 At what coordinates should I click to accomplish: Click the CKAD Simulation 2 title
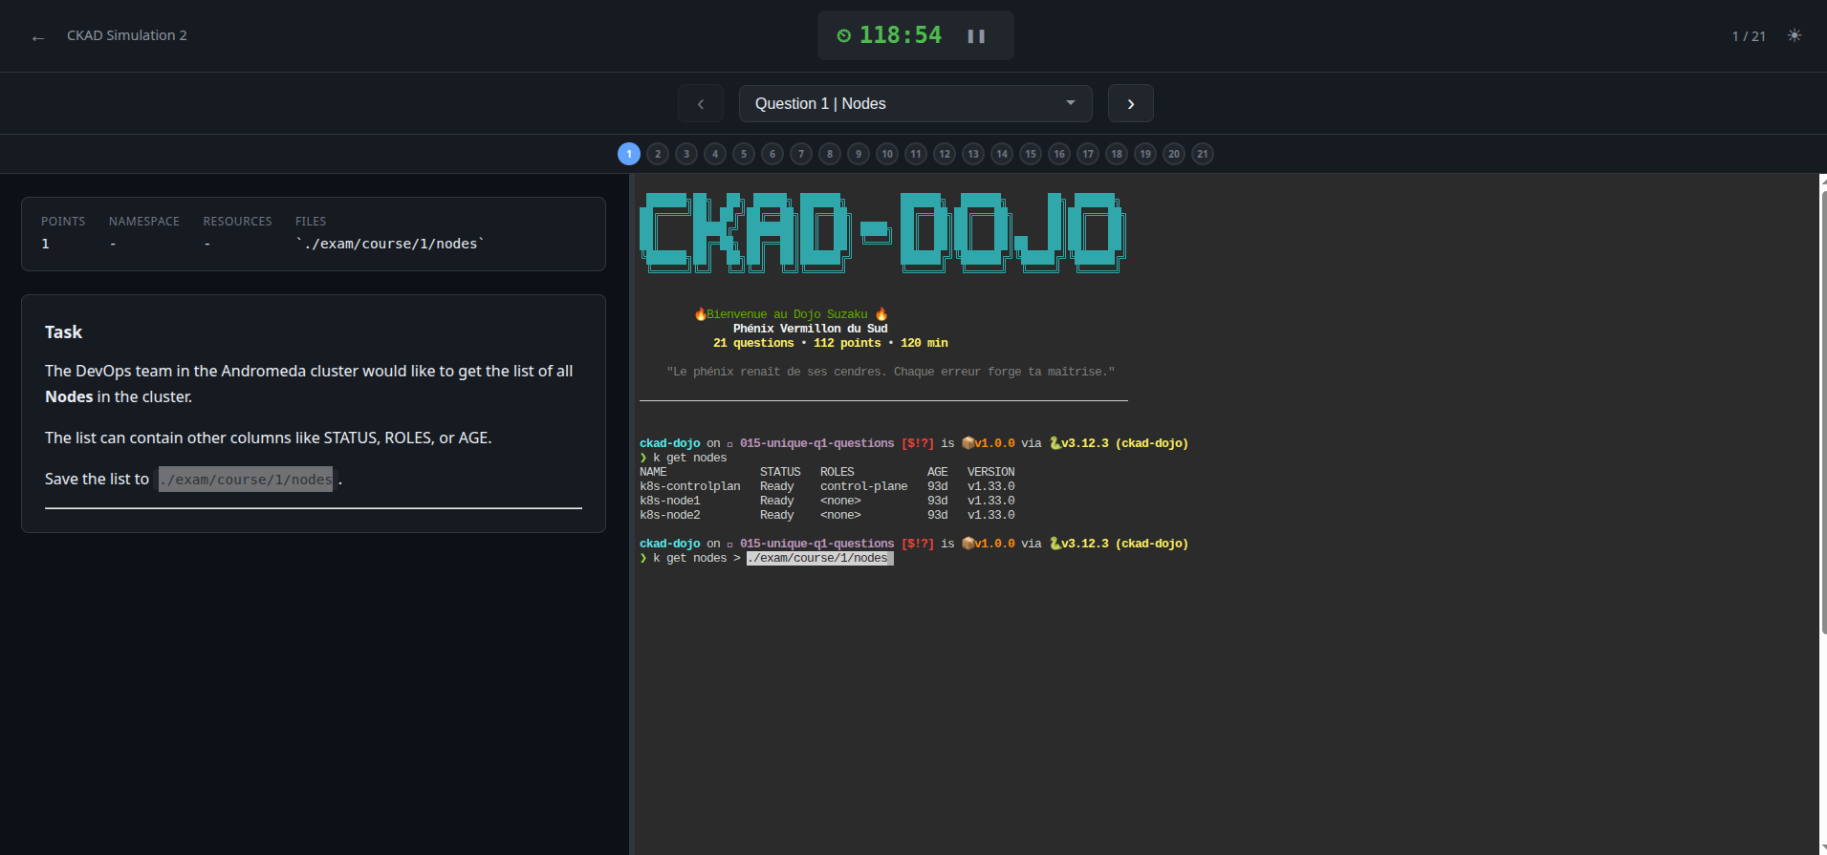click(127, 35)
